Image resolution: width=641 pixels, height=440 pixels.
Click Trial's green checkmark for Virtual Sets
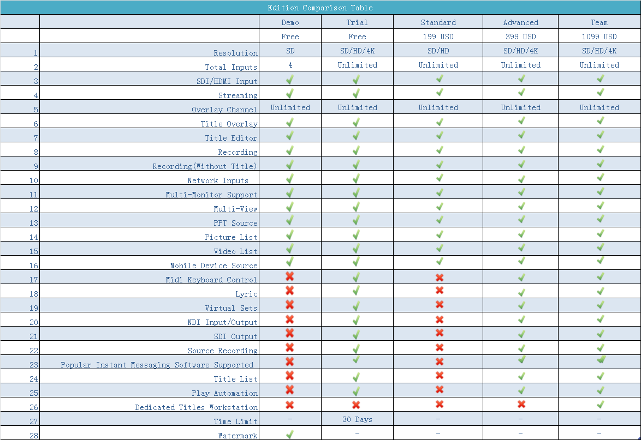click(356, 306)
